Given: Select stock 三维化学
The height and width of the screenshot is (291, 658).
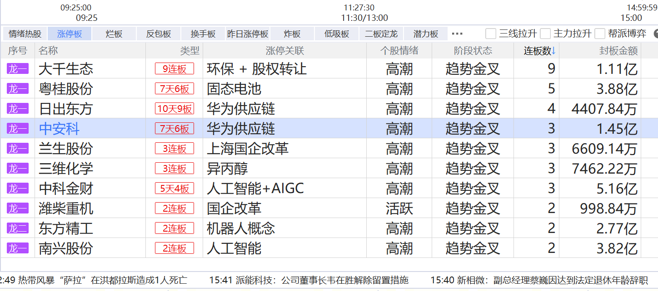Looking at the screenshot, I should (66, 169).
